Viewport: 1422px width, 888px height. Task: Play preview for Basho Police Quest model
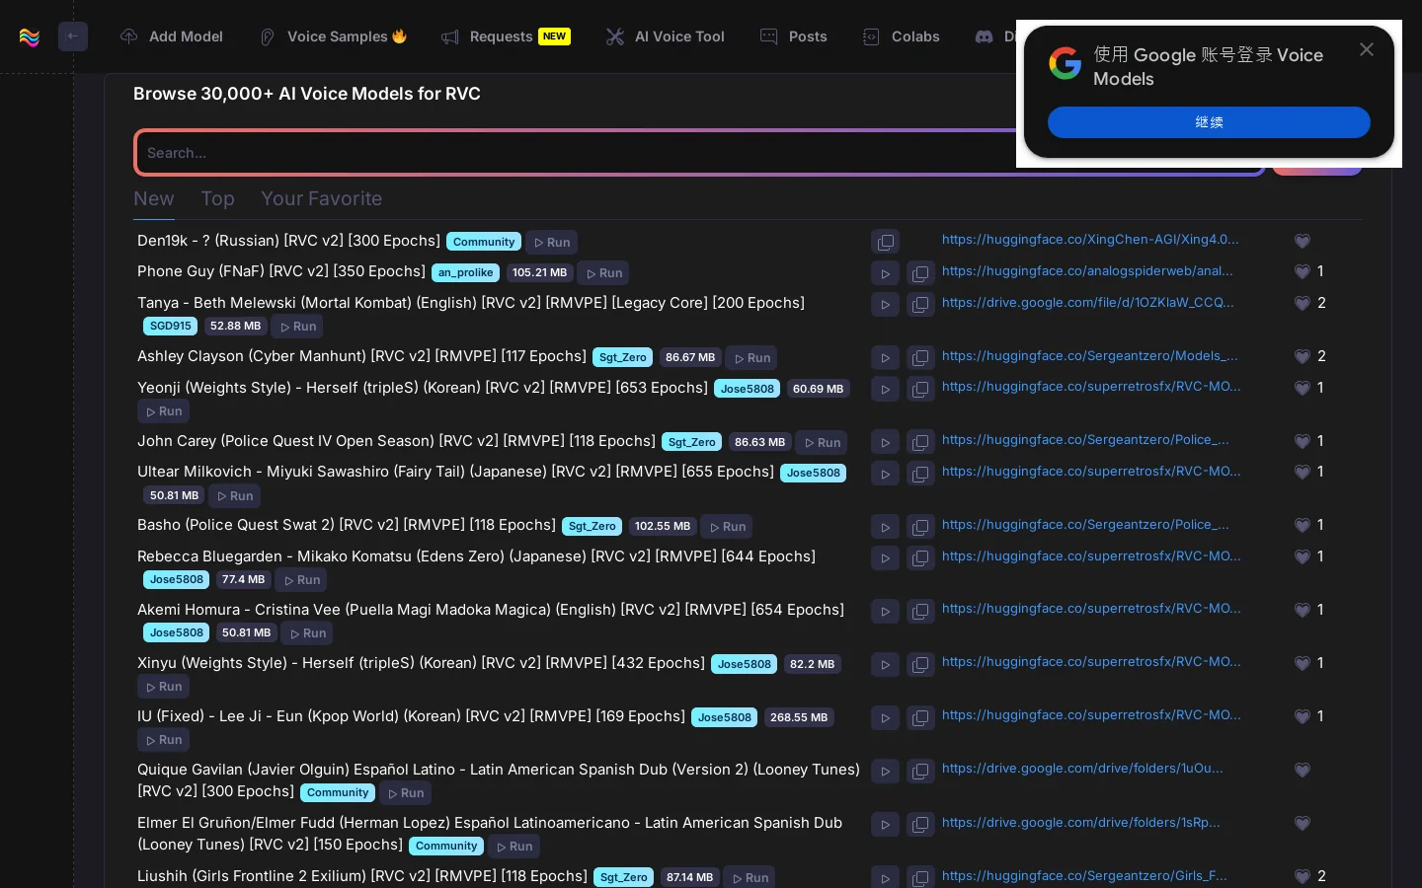[x=885, y=528]
